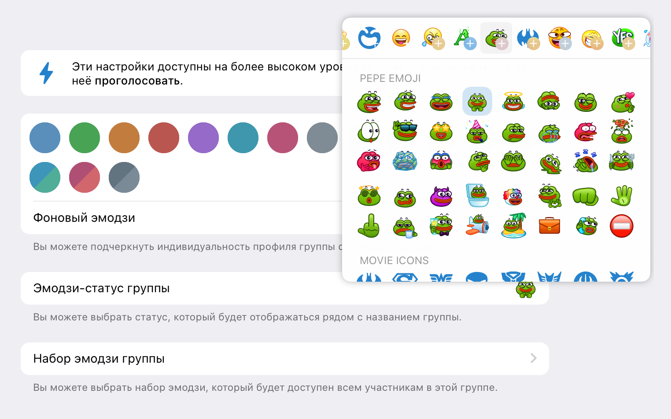This screenshot has width=671, height=419.
Task: Select the Wonder Woman logo movie icon
Action: pyautogui.click(x=441, y=277)
